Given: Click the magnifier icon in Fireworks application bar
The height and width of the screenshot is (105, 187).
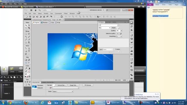Looking at the screenshot, I should [40, 10].
